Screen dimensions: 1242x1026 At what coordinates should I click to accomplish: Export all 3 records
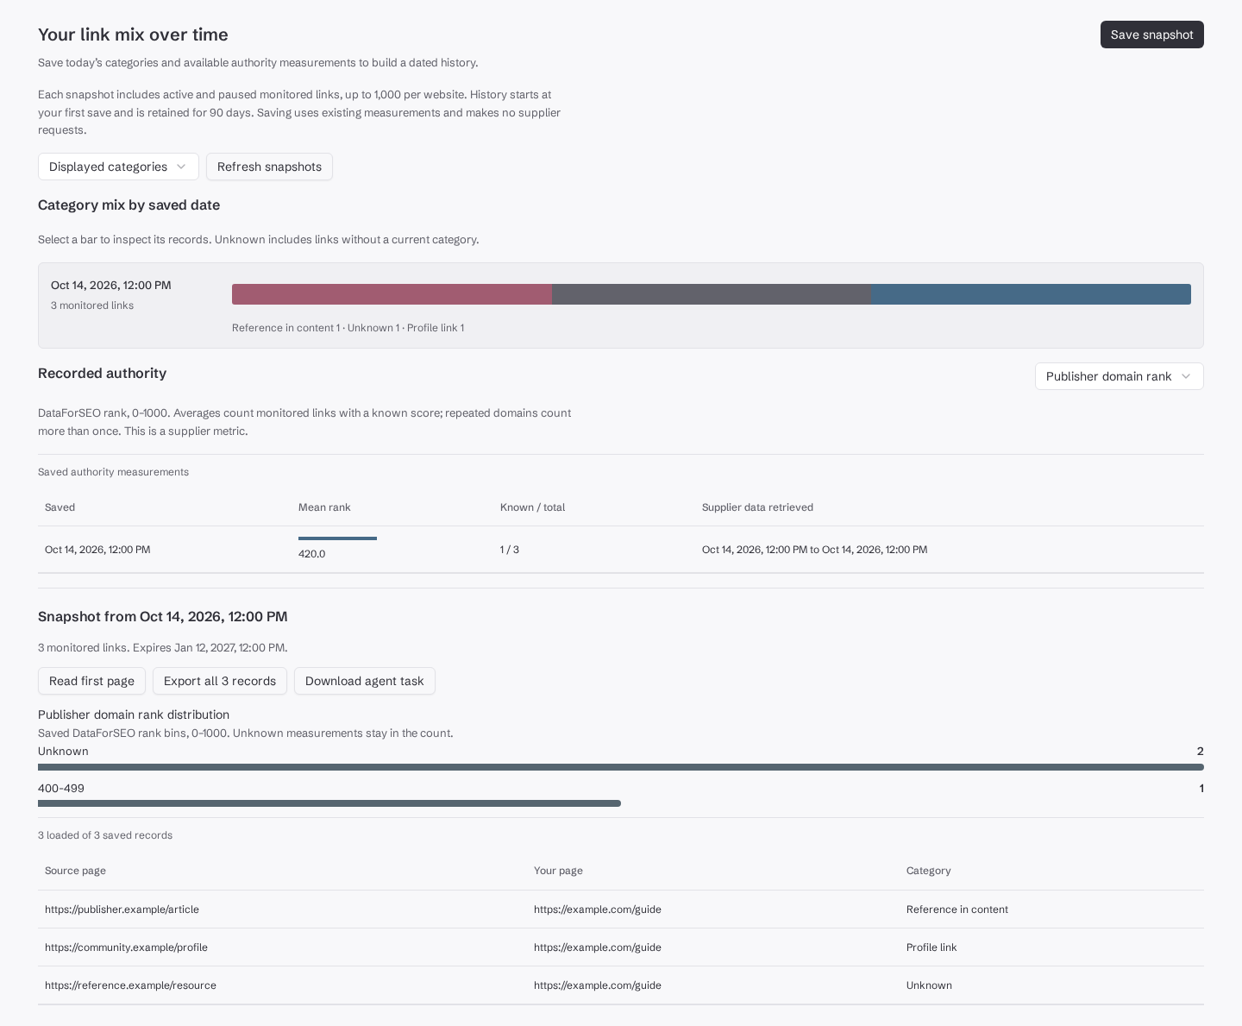(x=220, y=681)
